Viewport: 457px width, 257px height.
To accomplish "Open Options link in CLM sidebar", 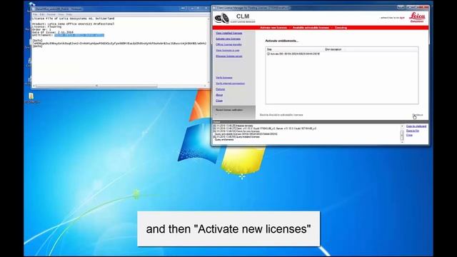I will (221, 89).
